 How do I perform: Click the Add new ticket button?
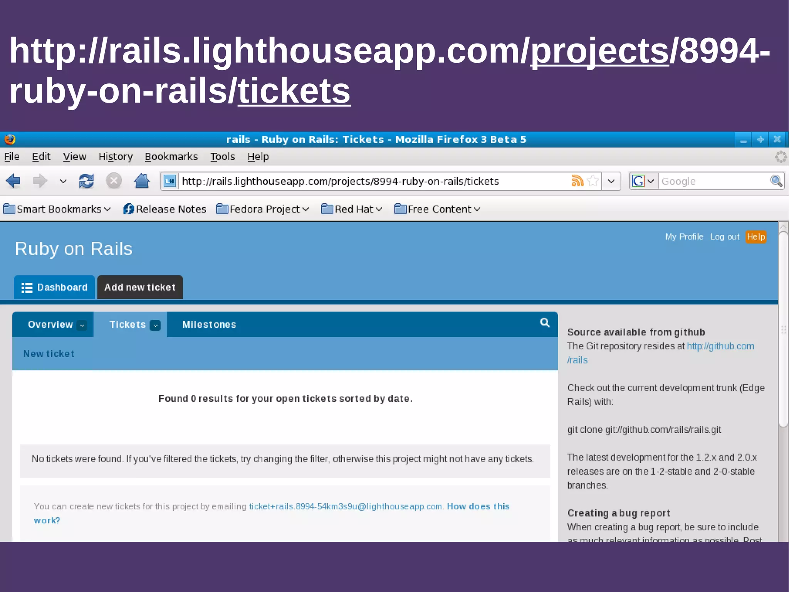click(140, 287)
